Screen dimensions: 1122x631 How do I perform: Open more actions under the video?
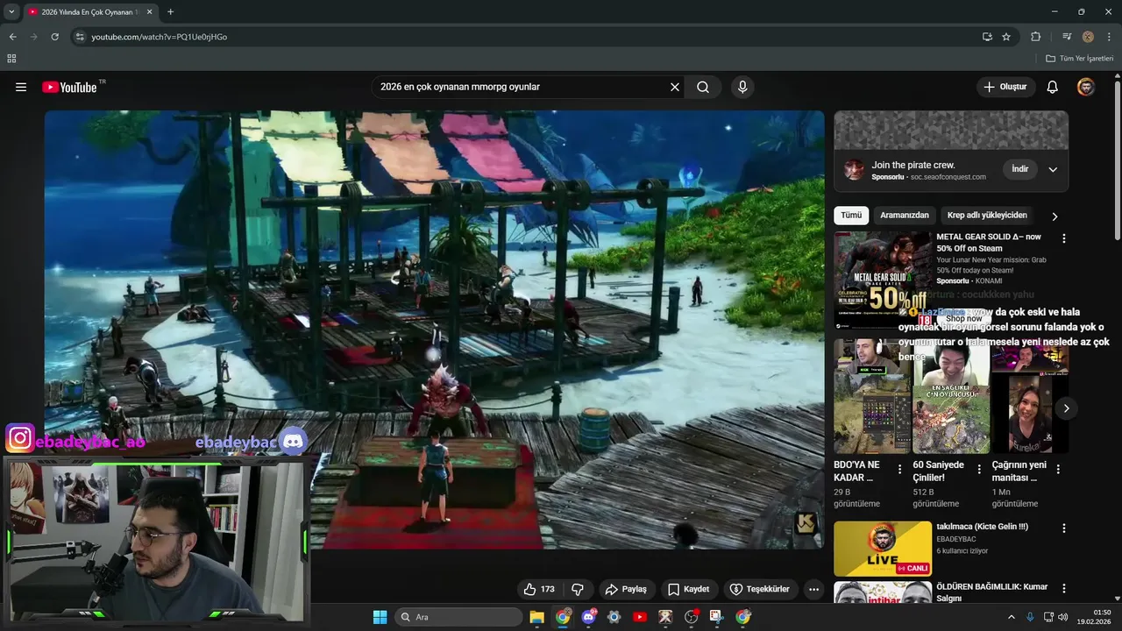[814, 589]
